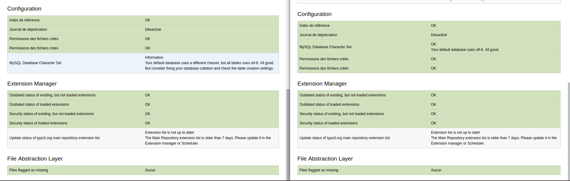Click 'Extension list is not up to date!' in right panel
Image resolution: width=570 pixels, height=181 pixels.
455,133
